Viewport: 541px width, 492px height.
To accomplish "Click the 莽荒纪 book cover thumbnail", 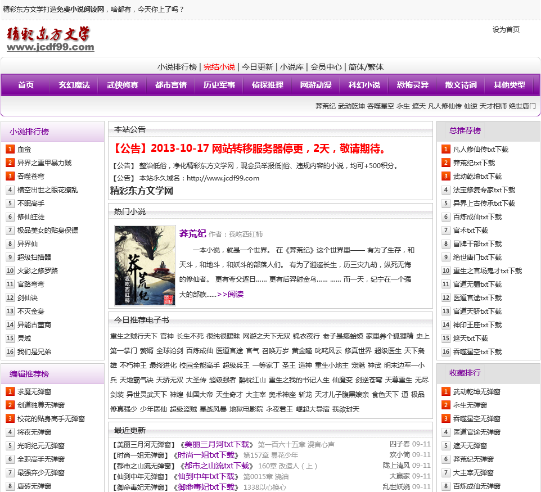I will 145,265.
